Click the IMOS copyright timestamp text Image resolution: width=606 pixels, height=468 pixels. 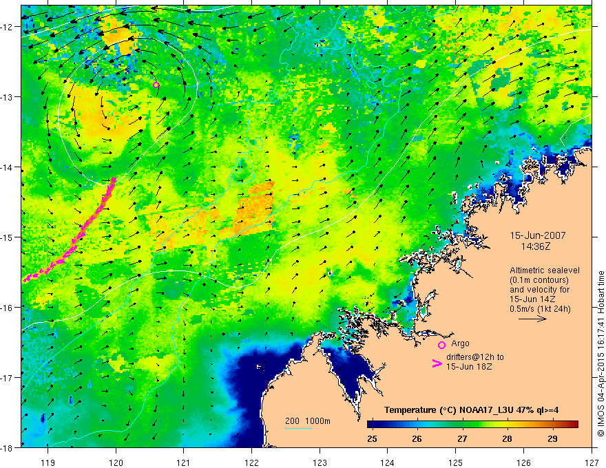point(600,354)
